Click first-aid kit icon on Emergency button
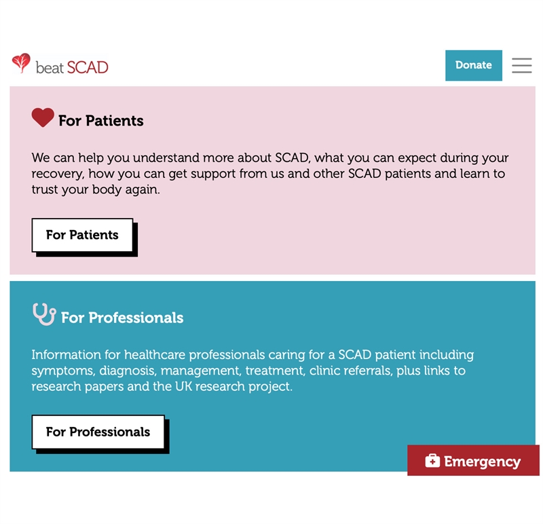The height and width of the screenshot is (524, 543). (432, 461)
